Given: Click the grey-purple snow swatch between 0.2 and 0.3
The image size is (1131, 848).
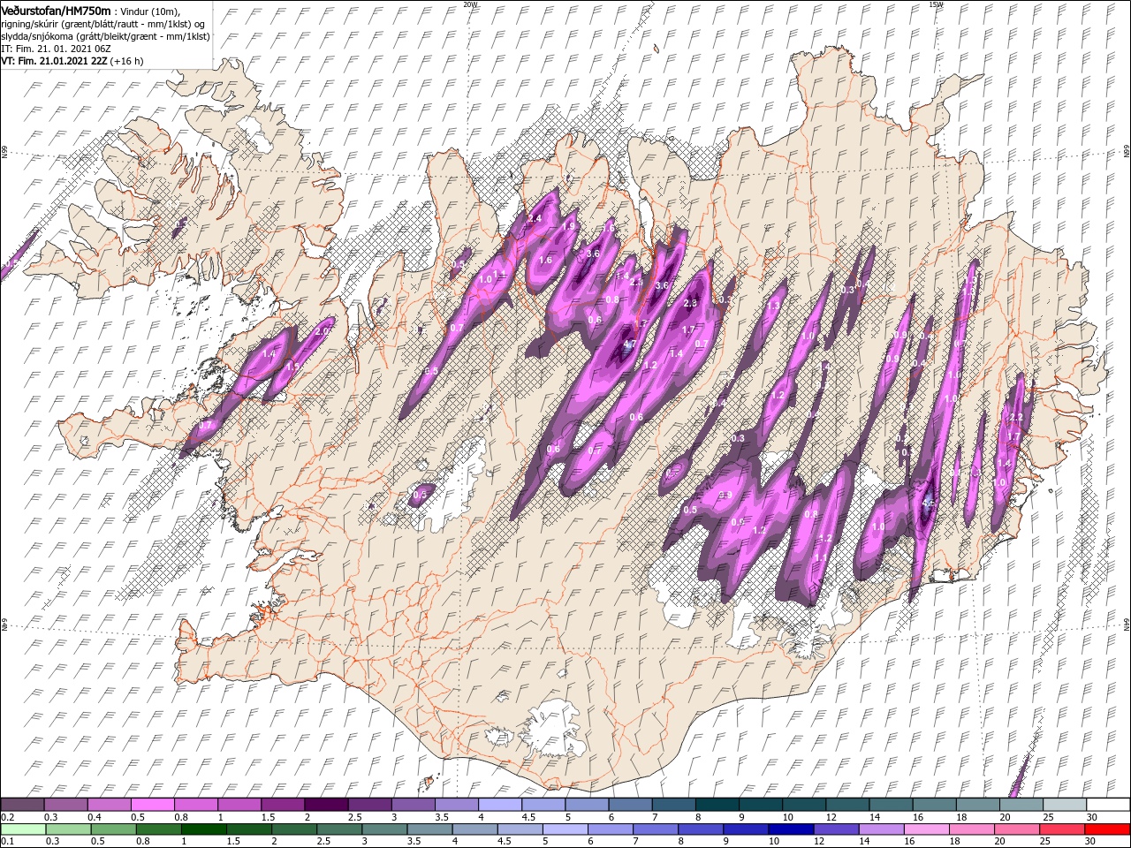Looking at the screenshot, I should (22, 805).
